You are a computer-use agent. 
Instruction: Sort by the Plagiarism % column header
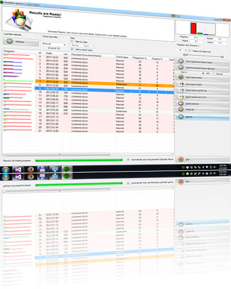pos(140,58)
